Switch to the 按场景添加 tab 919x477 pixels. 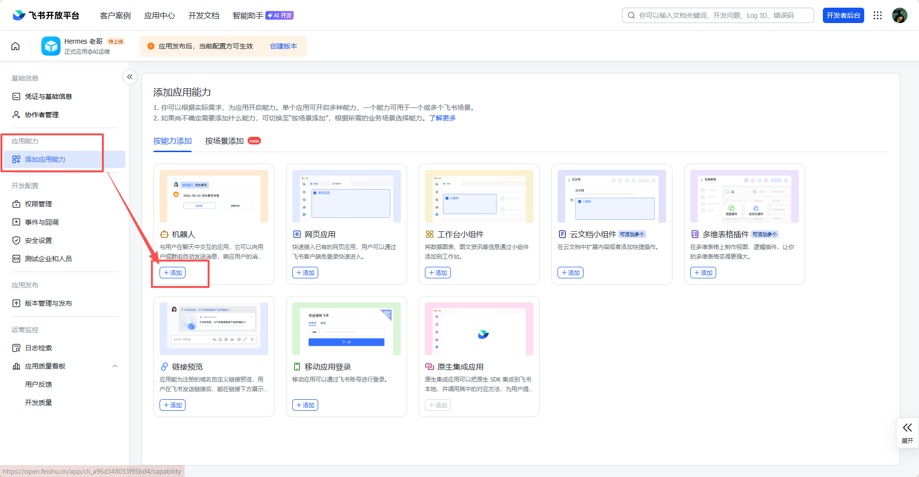click(x=224, y=141)
